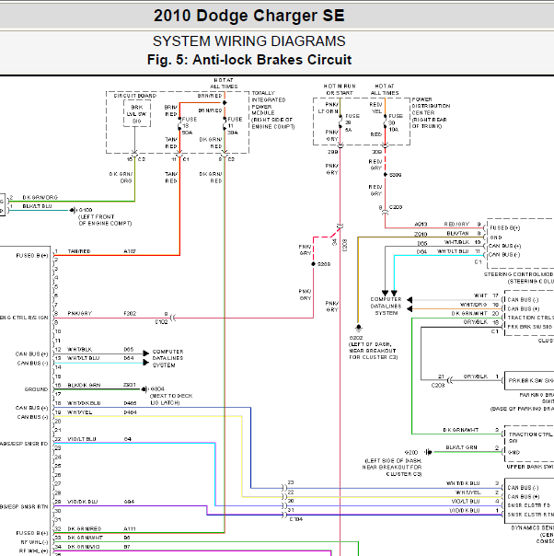The height and width of the screenshot is (556, 554).
Task: Select '(NEXT TO DECK LID LATCH)' note
Action: (x=171, y=400)
